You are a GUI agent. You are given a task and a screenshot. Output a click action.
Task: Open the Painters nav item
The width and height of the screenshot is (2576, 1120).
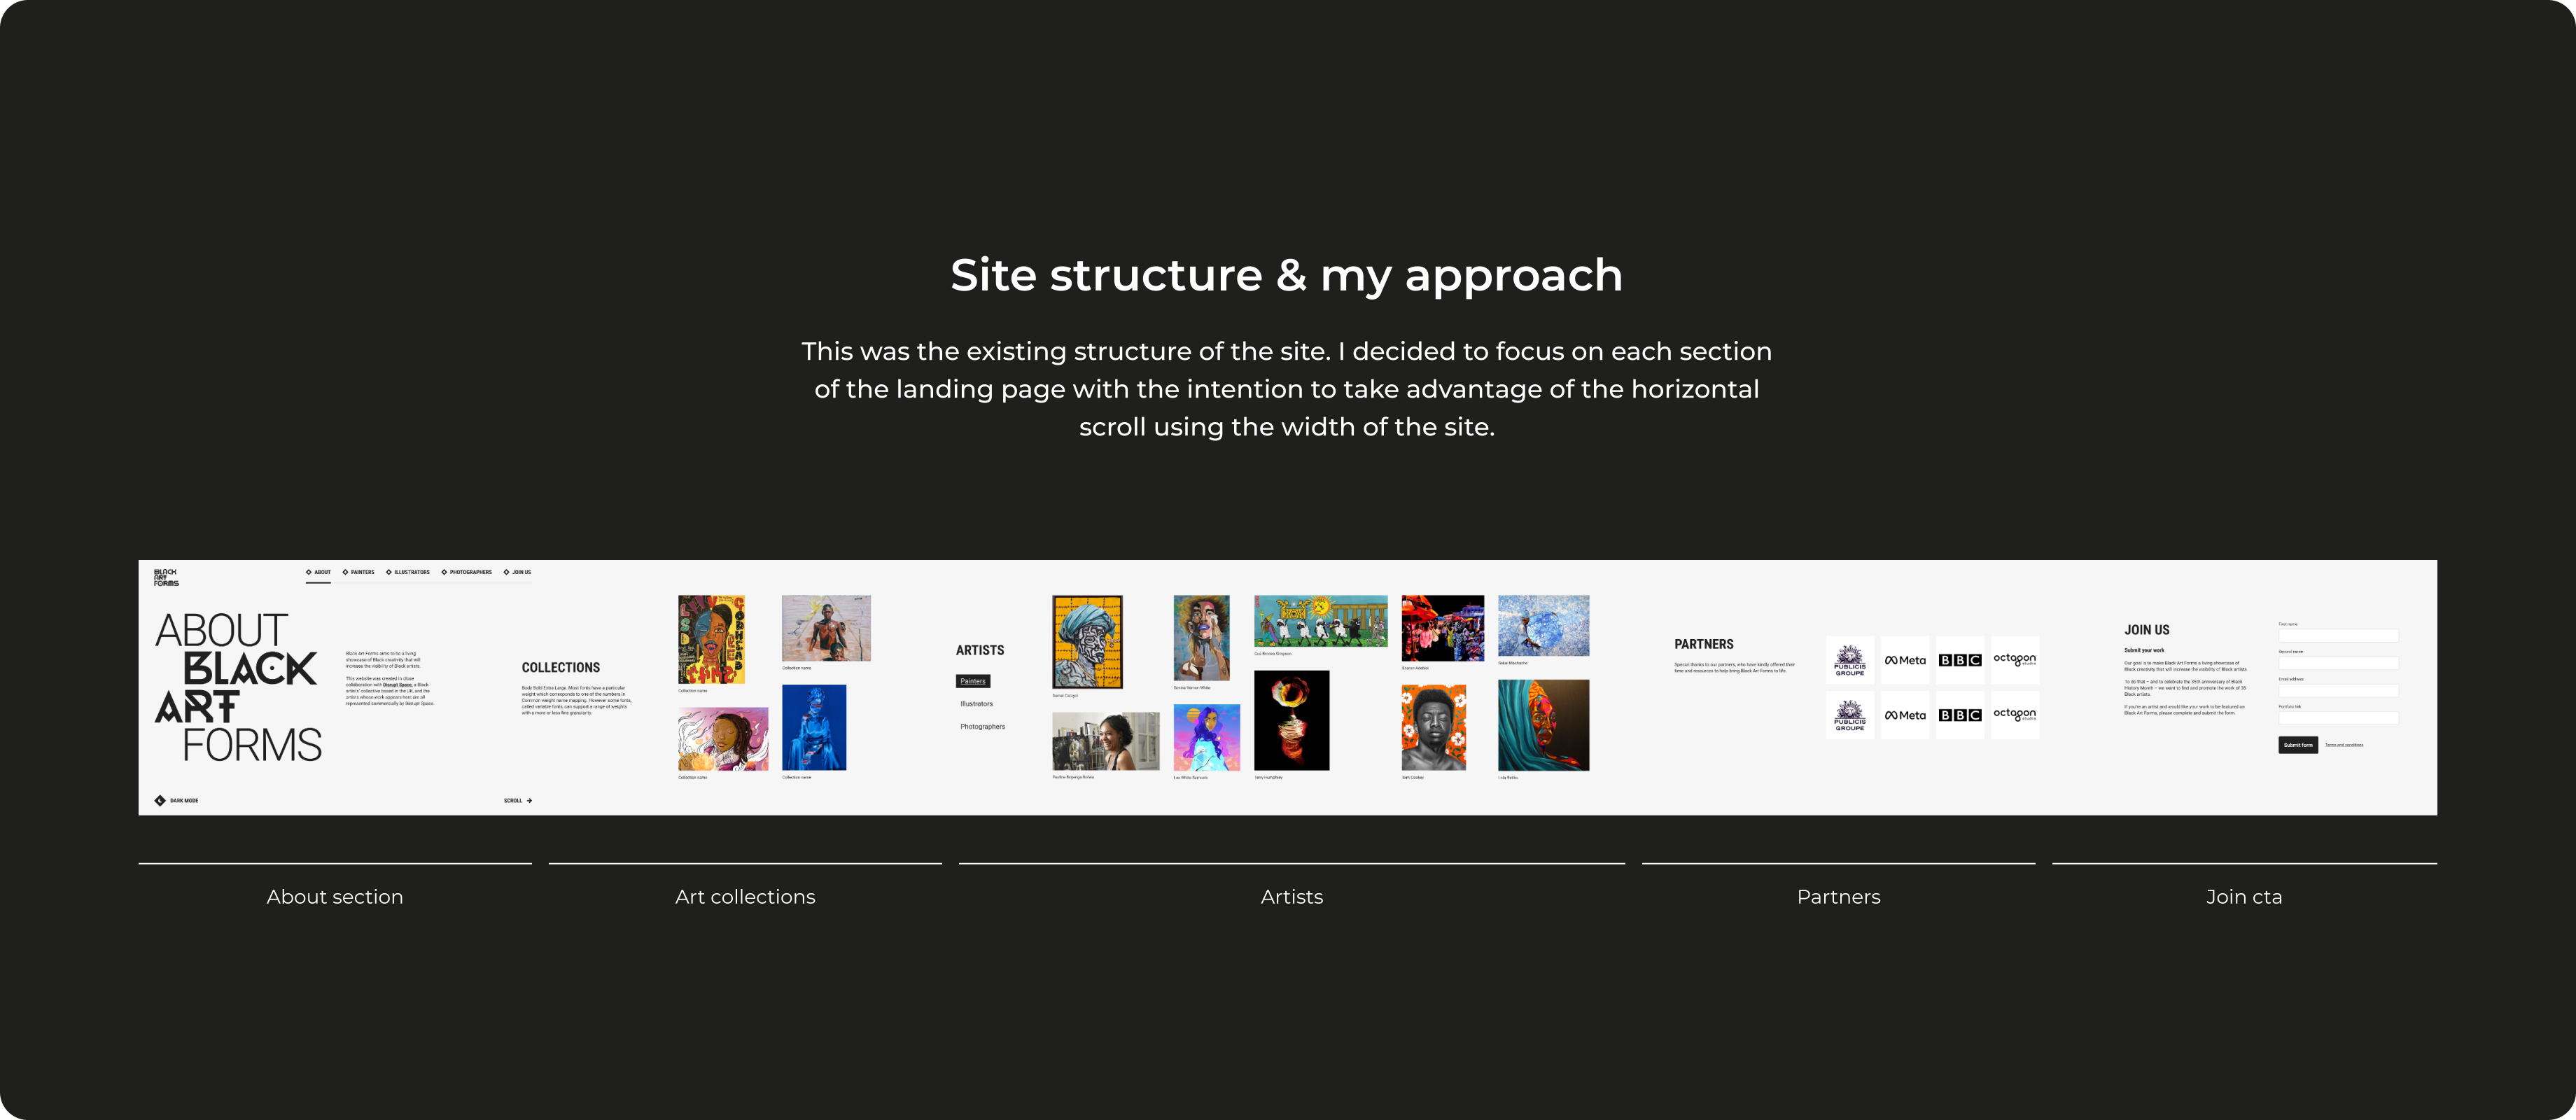tap(359, 573)
